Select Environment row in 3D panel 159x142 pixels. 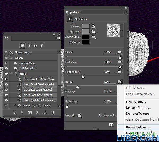33,52
